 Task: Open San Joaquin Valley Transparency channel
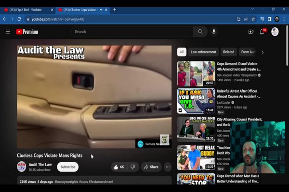(x=237, y=75)
